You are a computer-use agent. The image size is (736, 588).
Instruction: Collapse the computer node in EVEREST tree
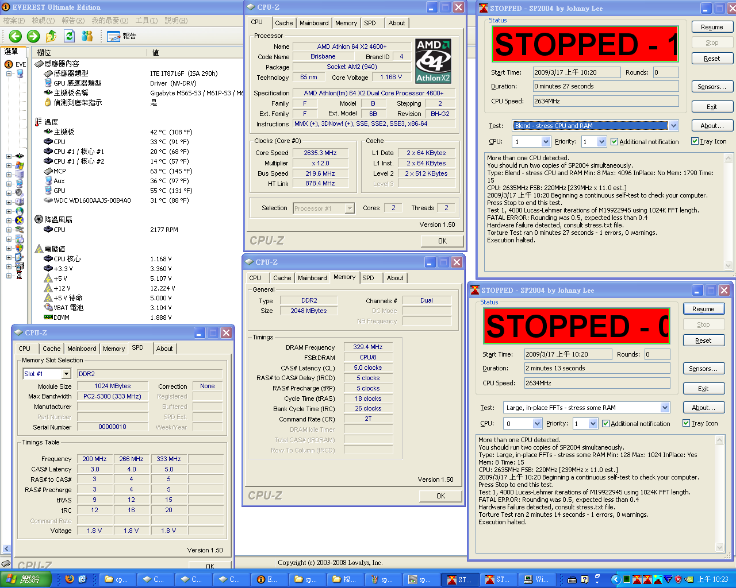tap(9, 73)
